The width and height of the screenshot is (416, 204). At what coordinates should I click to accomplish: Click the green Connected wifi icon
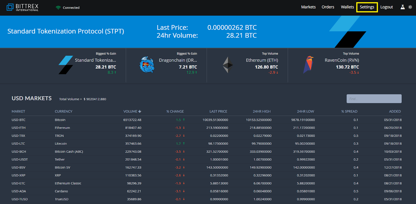58,8
